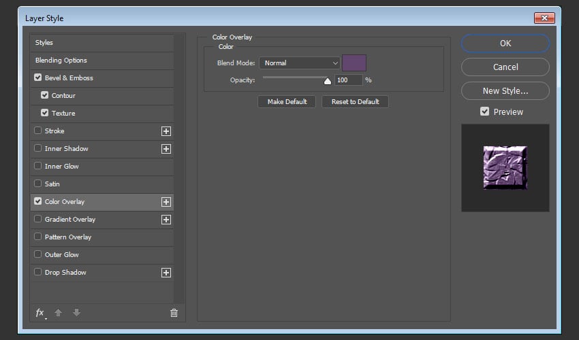
Task: Open the Outer Glow label
Action: point(62,255)
